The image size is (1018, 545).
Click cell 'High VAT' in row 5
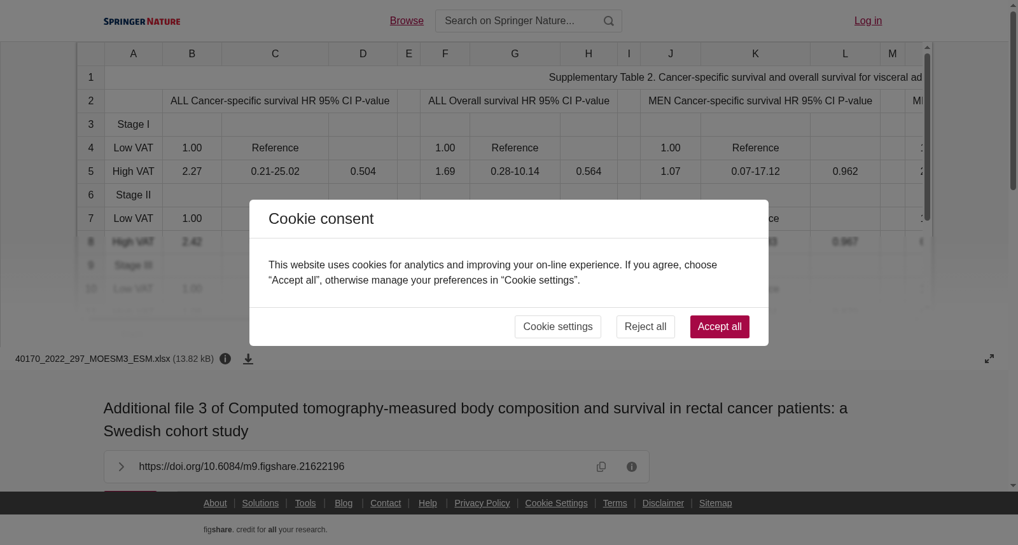(134, 172)
